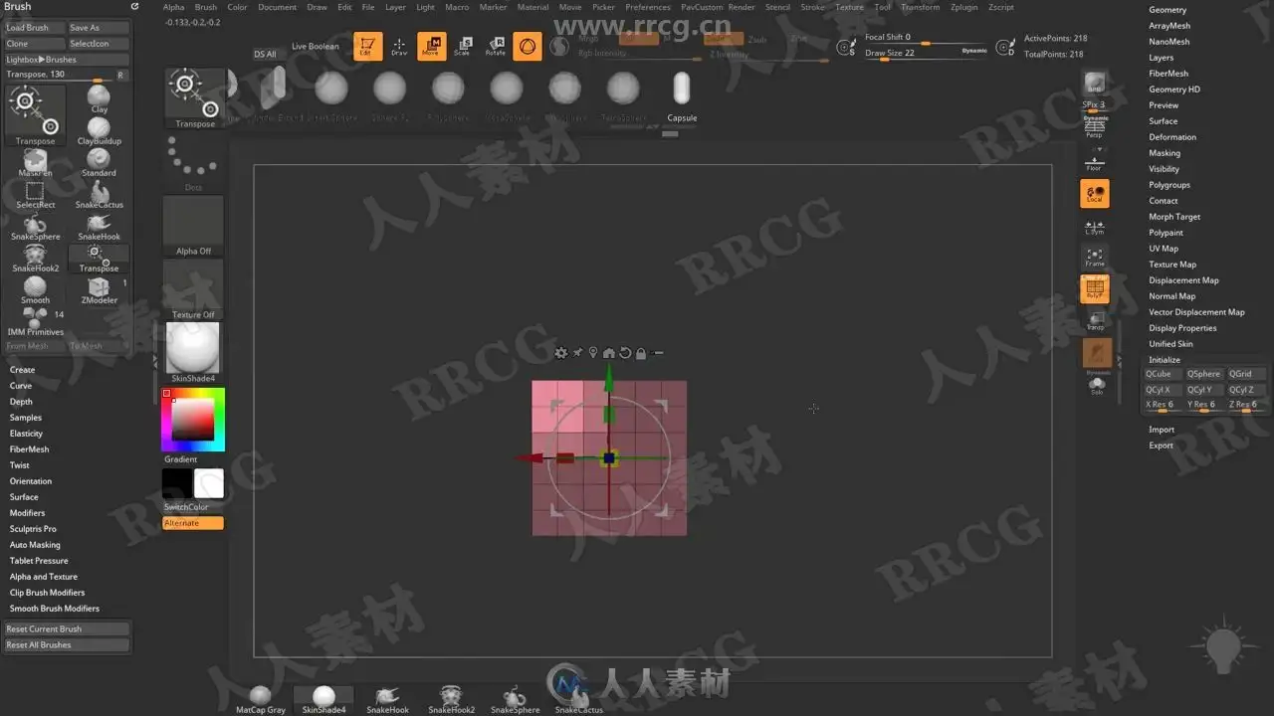This screenshot has height=716, width=1274.
Task: Expand the Polygroups subpalette
Action: pos(1169,185)
